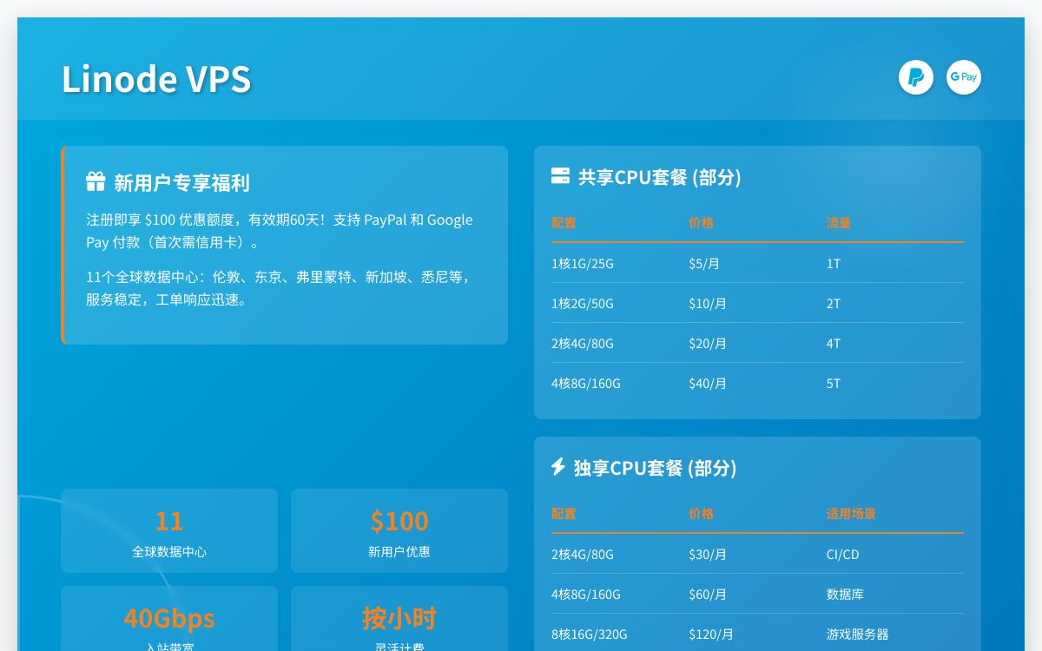Click the 2T traffic value
This screenshot has width=1042, height=651.
point(834,303)
